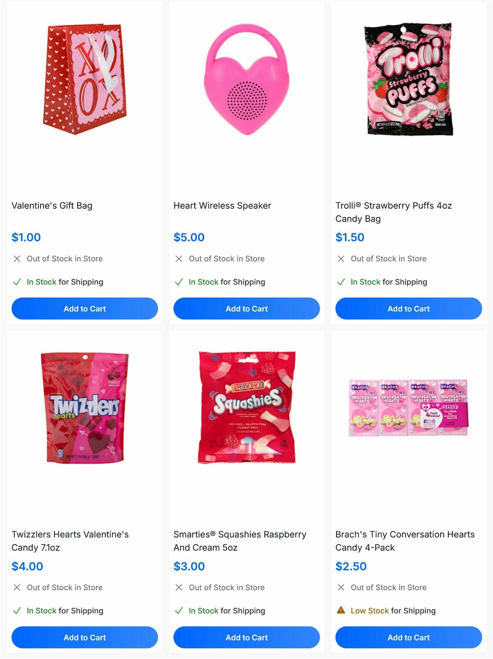493x659 pixels.
Task: Open the Heart Wireless Speaker product page
Action: (x=222, y=205)
